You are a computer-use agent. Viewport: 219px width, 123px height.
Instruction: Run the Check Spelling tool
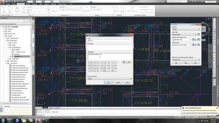(x=24, y=10)
